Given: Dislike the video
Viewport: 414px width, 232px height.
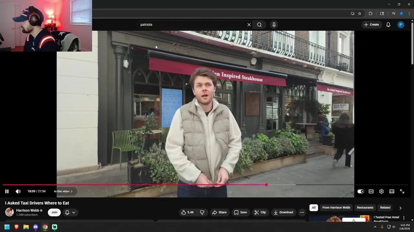Looking at the screenshot, I should coord(202,212).
